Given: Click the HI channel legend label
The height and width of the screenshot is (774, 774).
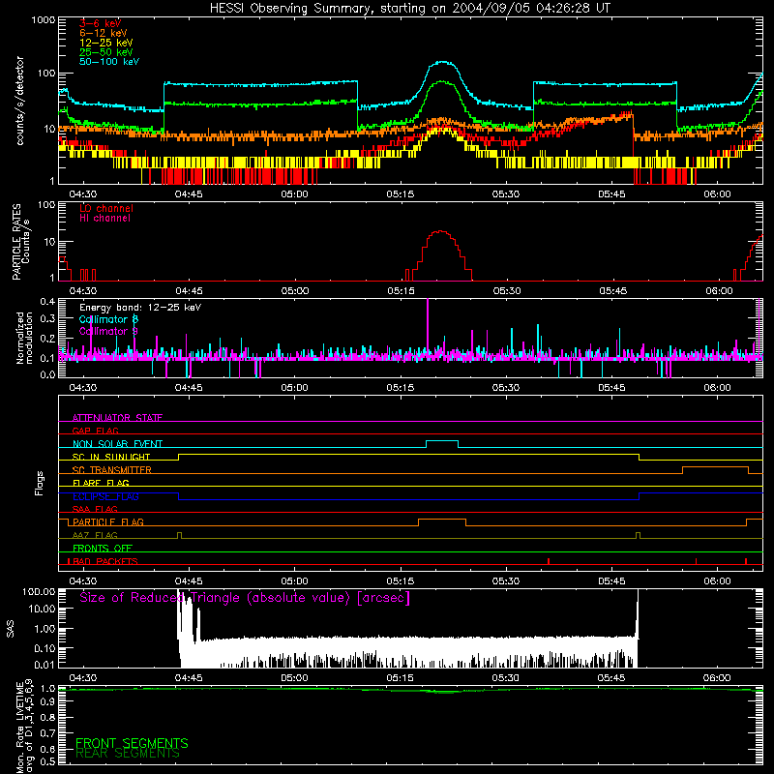Looking at the screenshot, I should click(x=104, y=218).
